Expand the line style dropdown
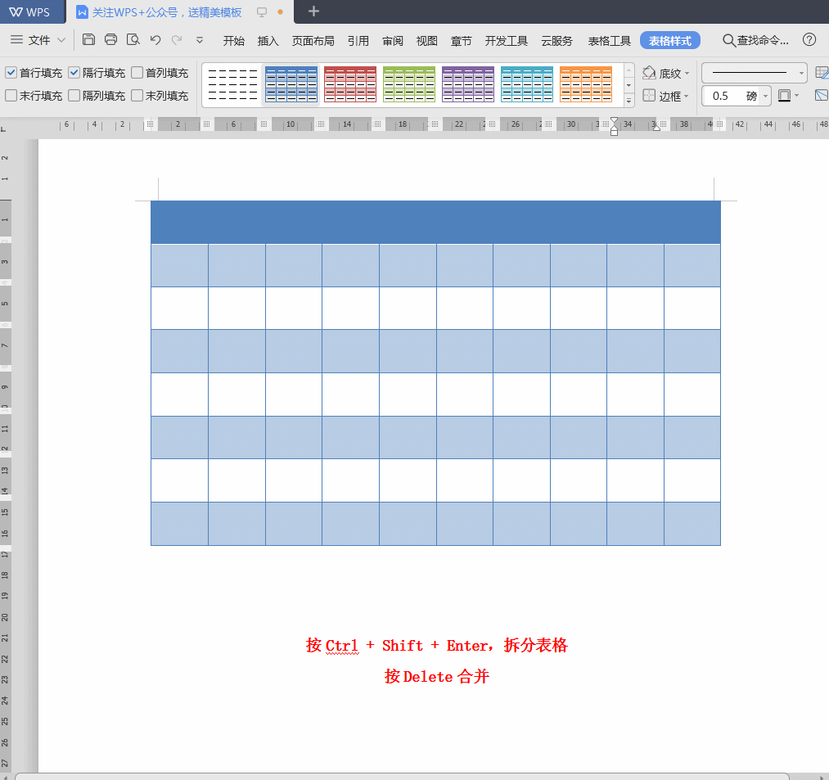Screen dimensions: 829x780 point(801,73)
